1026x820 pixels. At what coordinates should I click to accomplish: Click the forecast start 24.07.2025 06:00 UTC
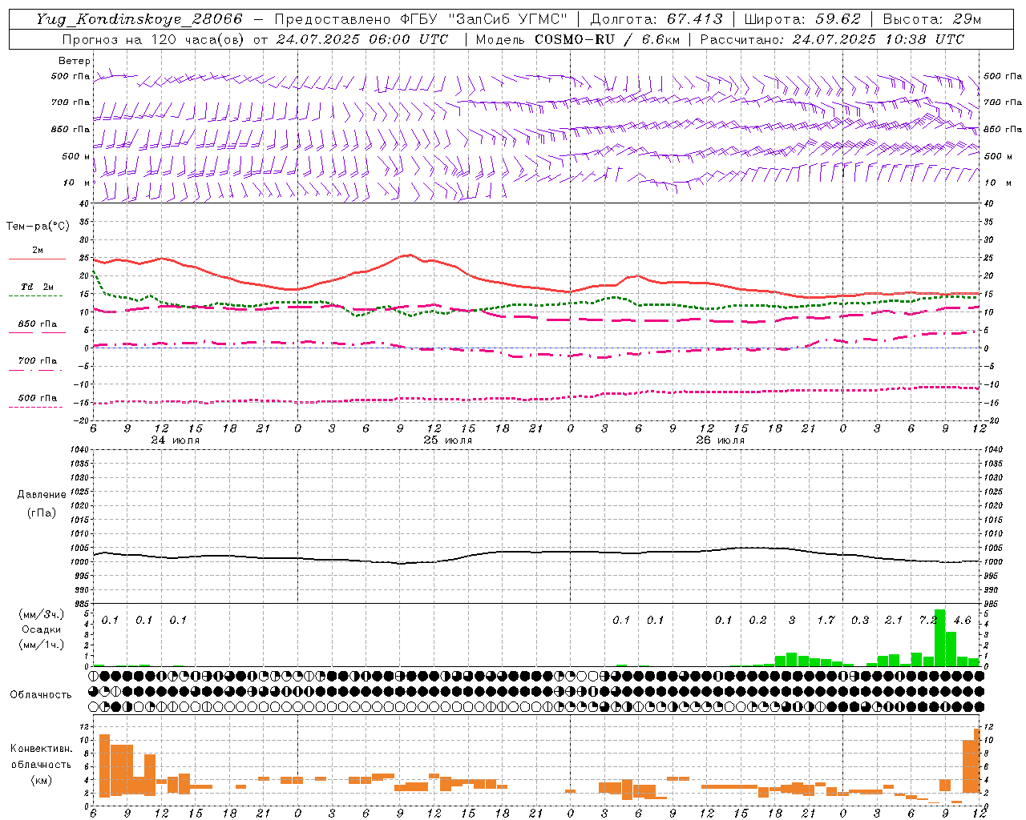click(x=362, y=39)
